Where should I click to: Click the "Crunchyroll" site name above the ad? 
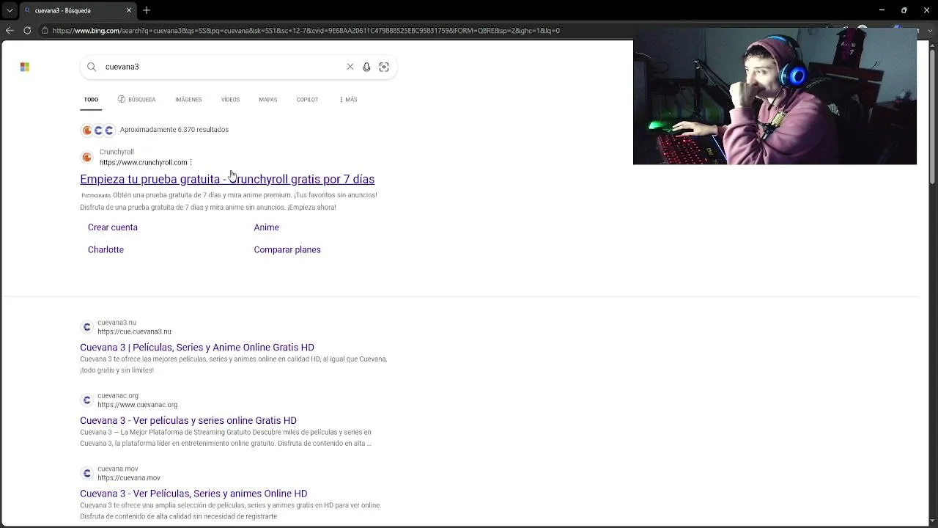(x=117, y=152)
